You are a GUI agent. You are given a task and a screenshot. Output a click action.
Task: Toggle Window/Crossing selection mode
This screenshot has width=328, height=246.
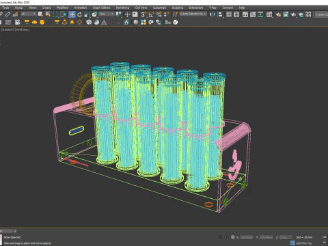point(63,14)
